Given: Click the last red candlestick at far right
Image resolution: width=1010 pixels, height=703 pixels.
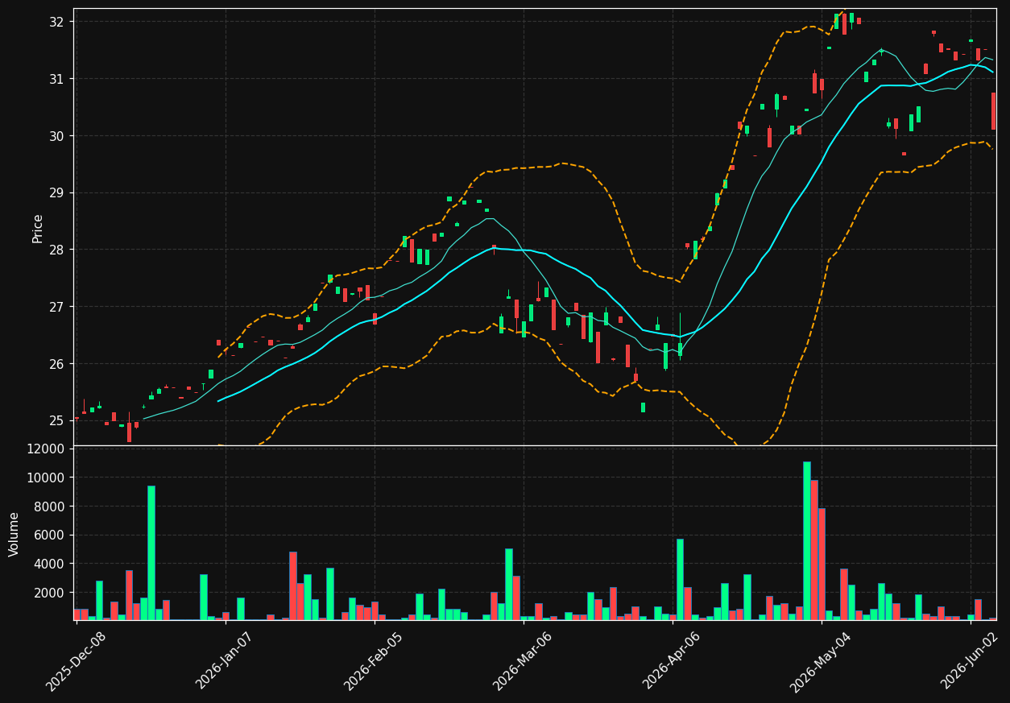Looking at the screenshot, I should coord(993,111).
